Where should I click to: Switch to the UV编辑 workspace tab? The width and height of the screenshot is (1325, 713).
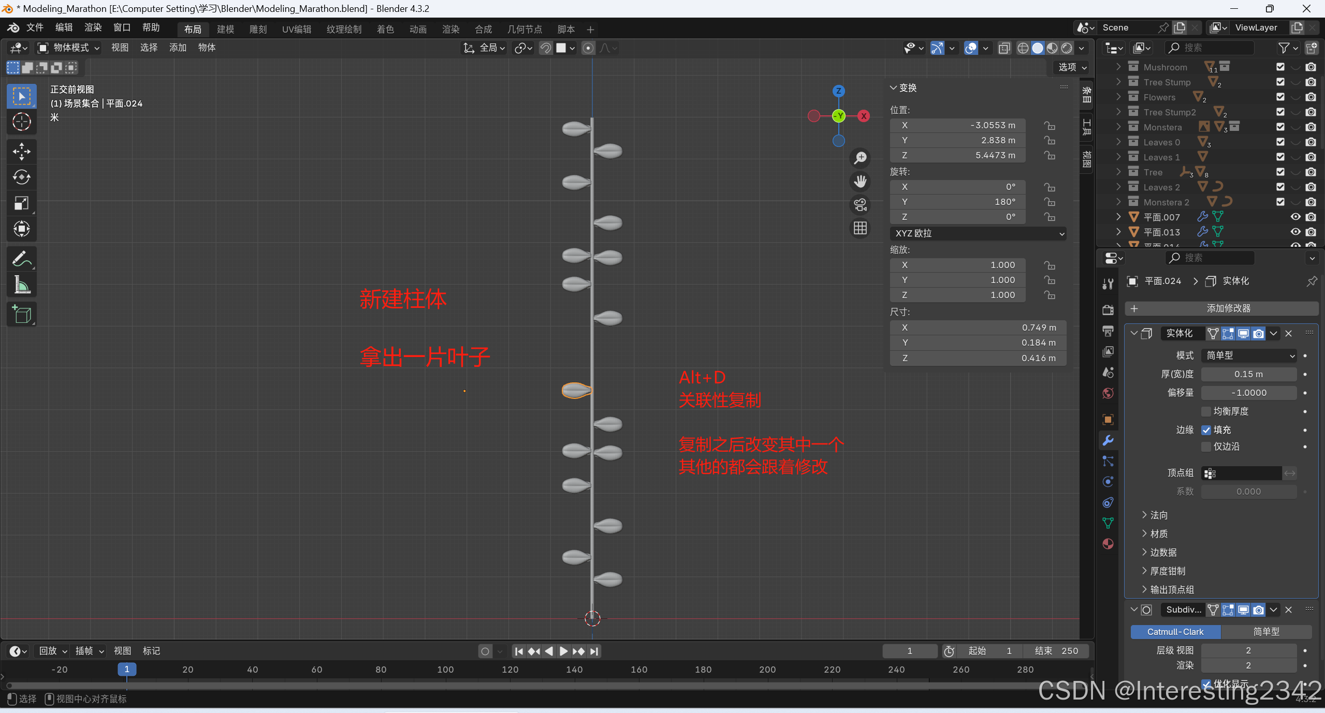pyautogui.click(x=297, y=29)
